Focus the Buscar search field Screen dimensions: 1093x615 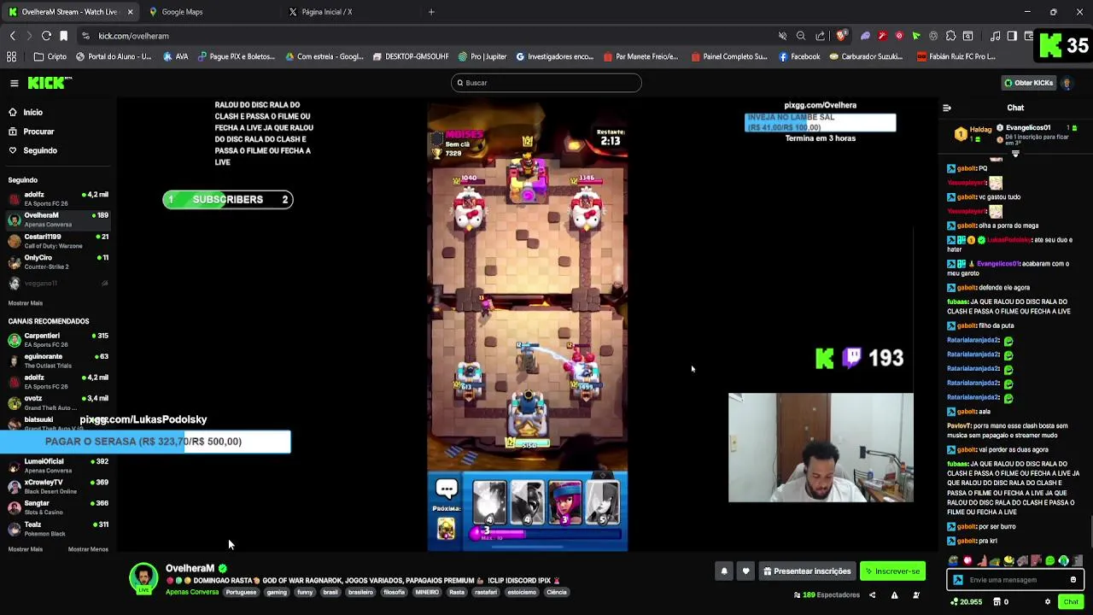click(546, 83)
